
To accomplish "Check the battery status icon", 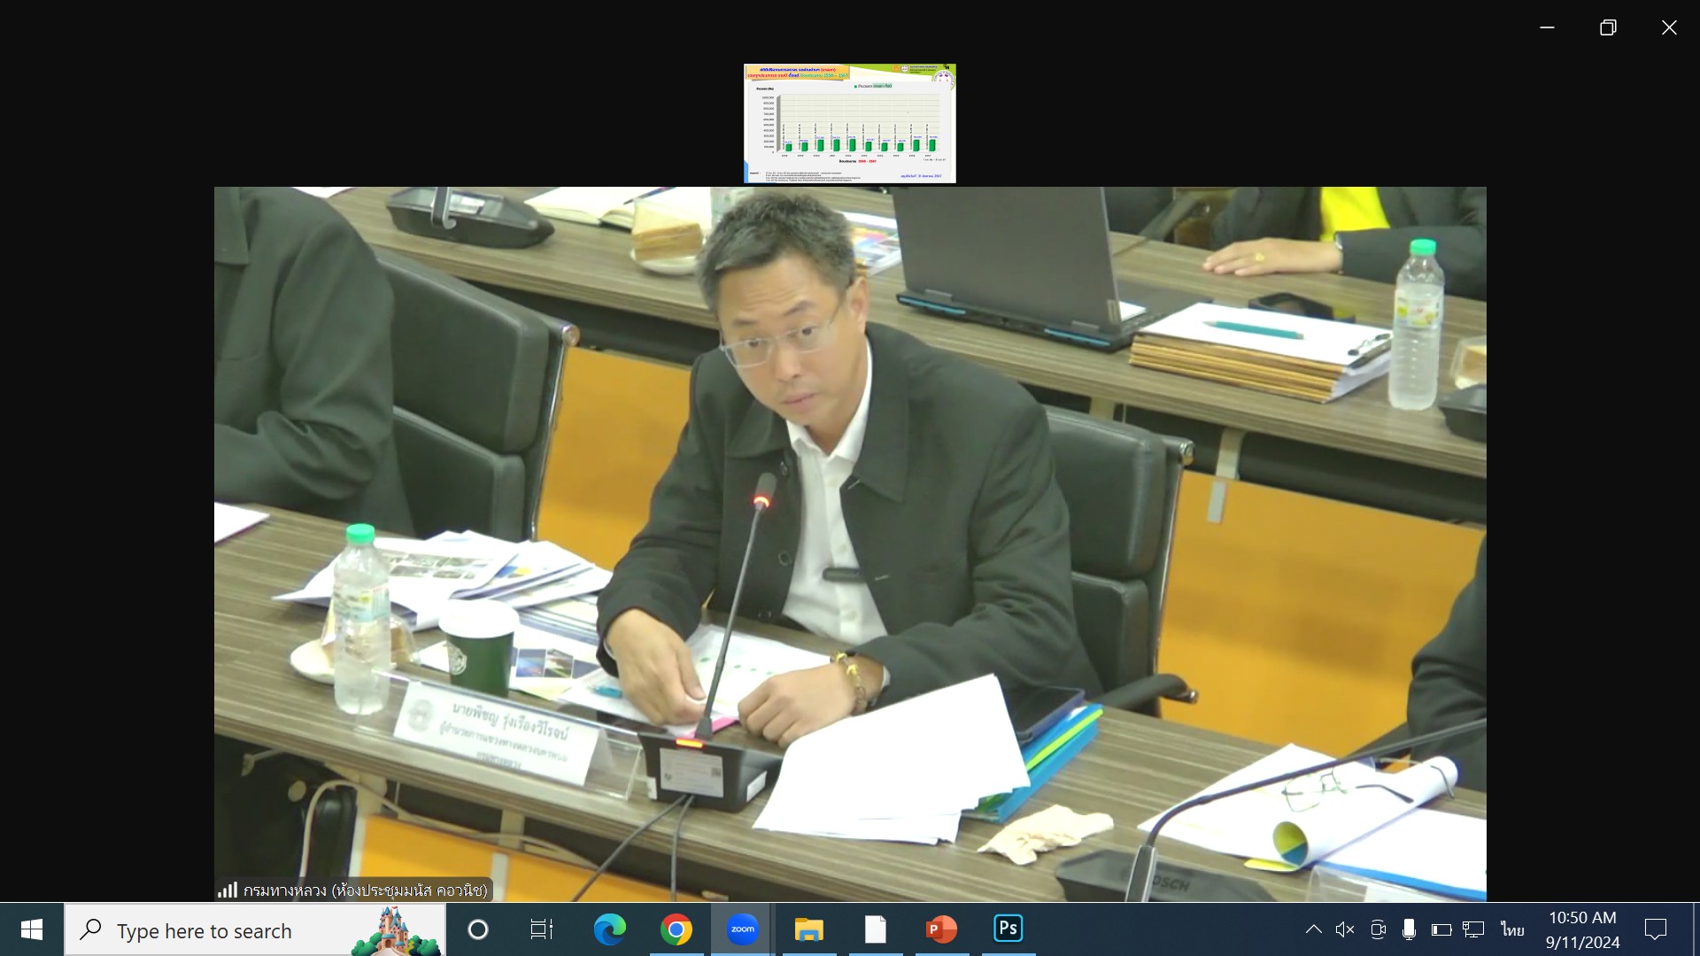I will 1441,929.
